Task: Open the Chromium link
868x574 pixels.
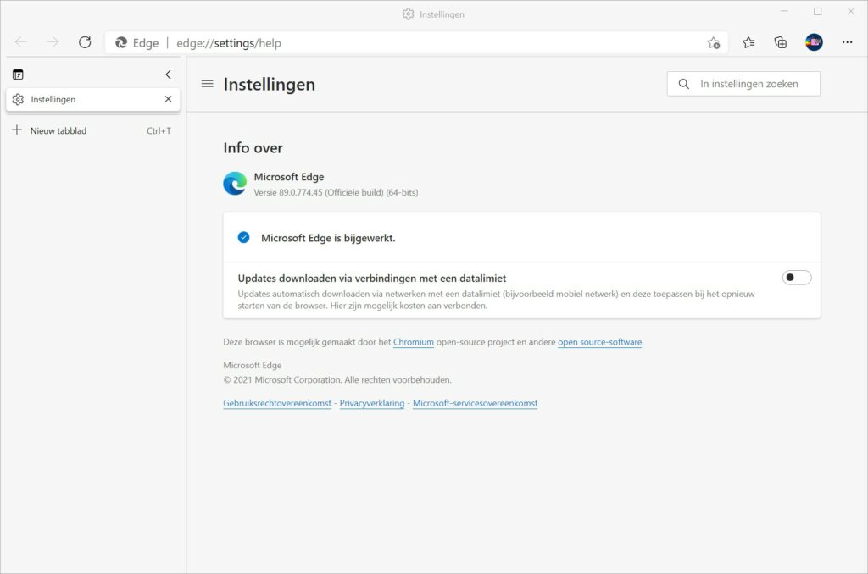Action: [413, 342]
